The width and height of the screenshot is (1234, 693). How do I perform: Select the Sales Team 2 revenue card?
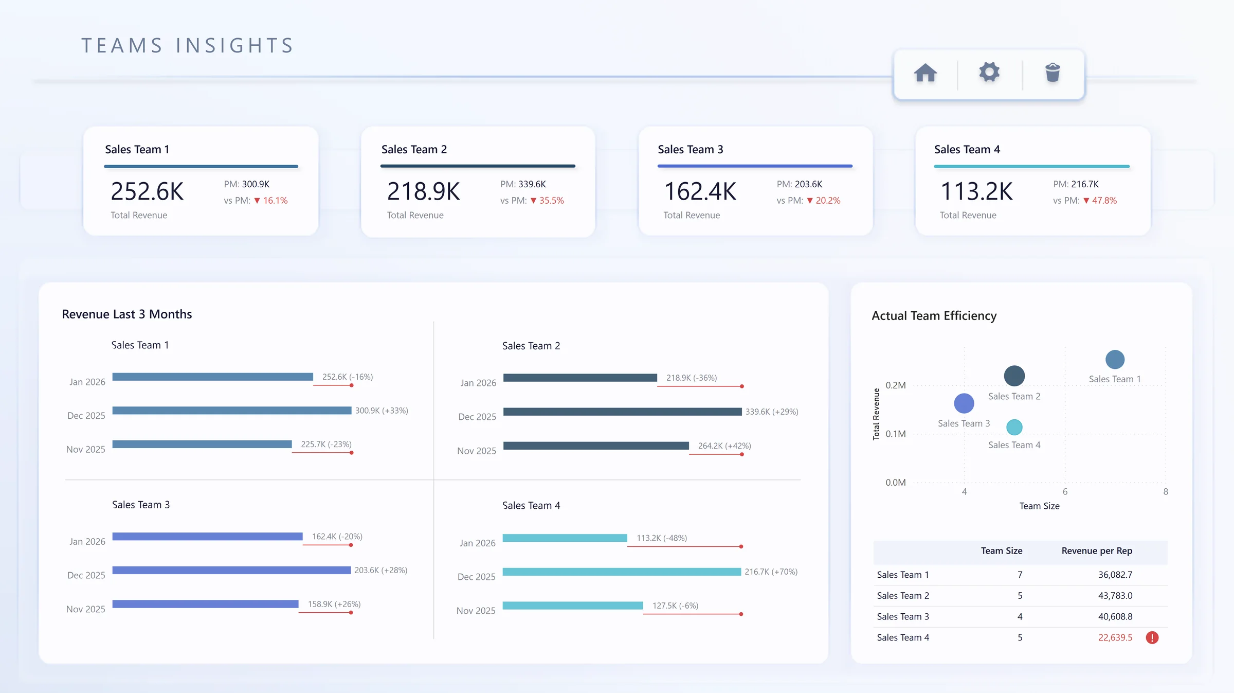478,181
